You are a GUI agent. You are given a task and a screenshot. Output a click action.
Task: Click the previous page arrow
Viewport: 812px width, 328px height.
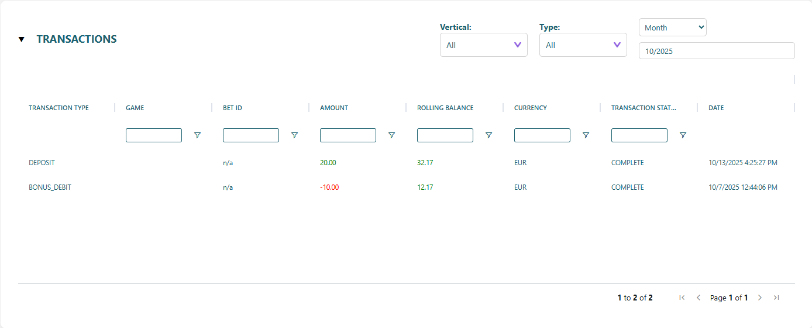tap(698, 298)
